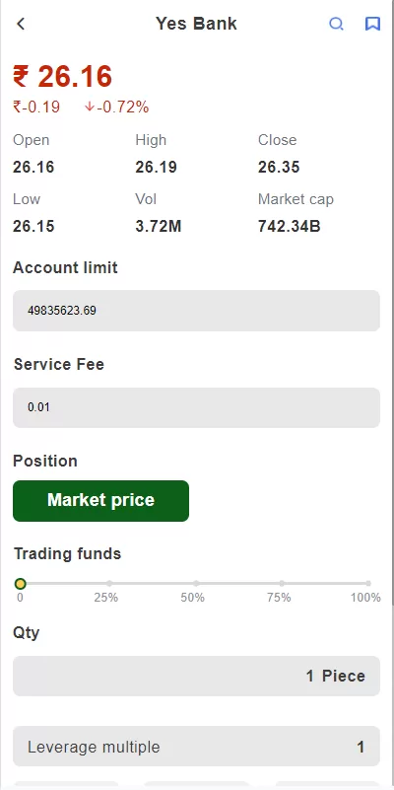Click the High value 26.19
Viewport: 394px width, 790px height.
point(156,167)
